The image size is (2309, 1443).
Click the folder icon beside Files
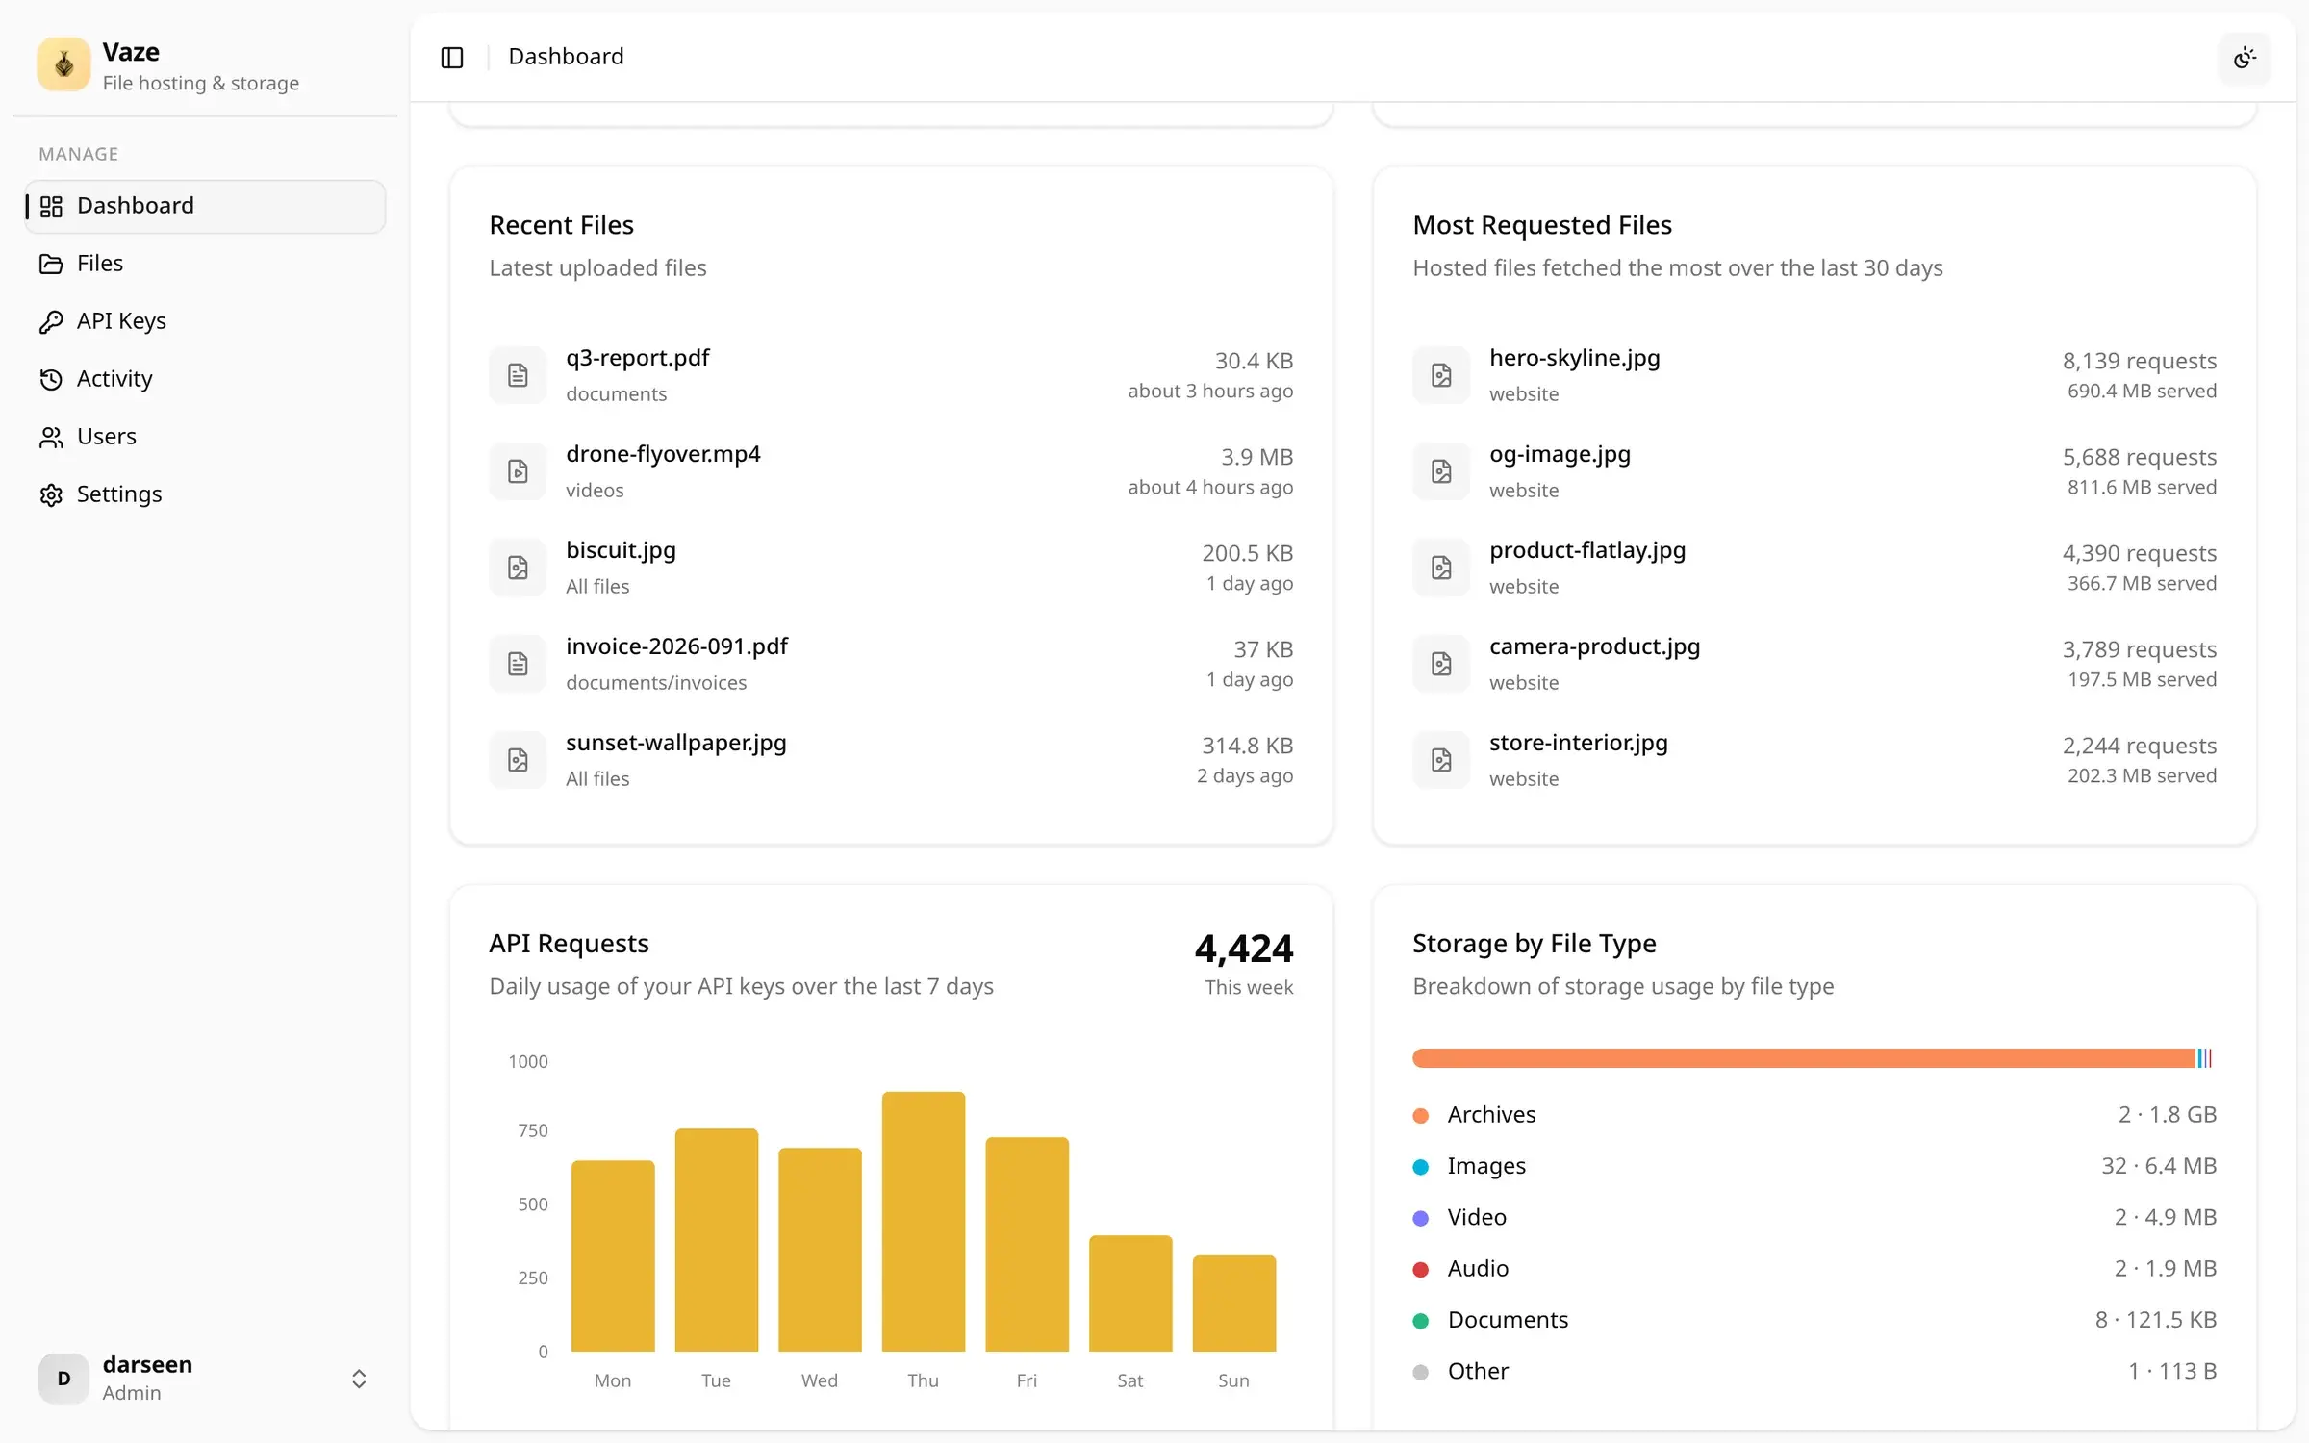click(x=51, y=265)
